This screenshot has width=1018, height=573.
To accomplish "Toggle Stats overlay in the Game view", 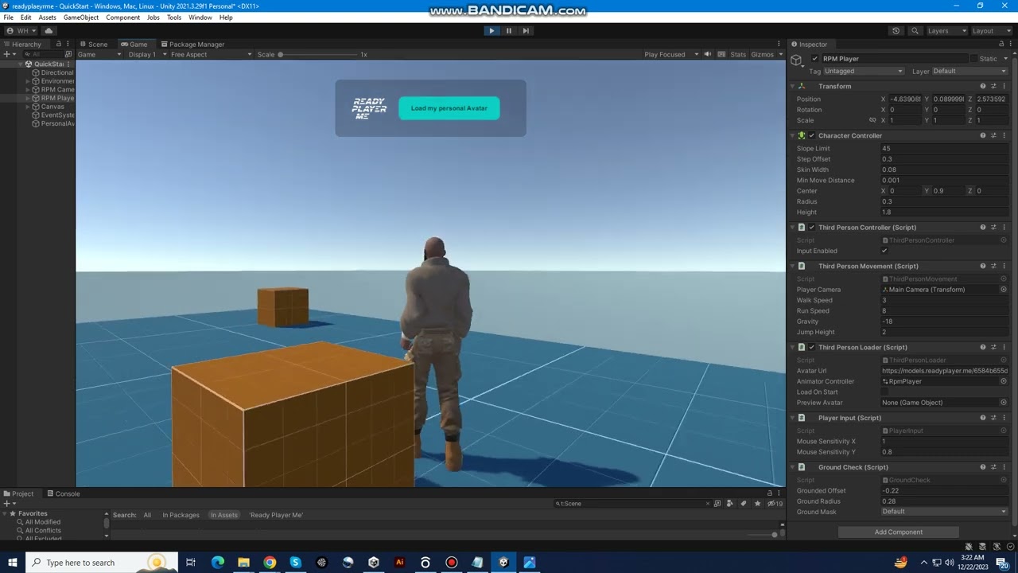I will pos(738,54).
